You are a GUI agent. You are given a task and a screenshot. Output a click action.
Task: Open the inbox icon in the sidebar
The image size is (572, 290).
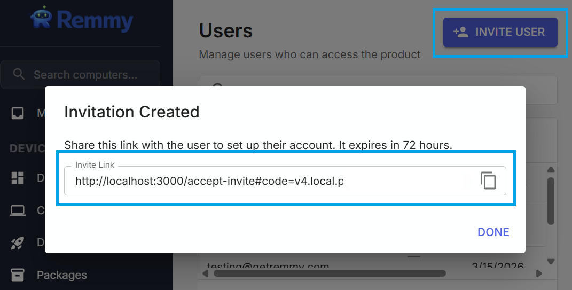coord(18,113)
